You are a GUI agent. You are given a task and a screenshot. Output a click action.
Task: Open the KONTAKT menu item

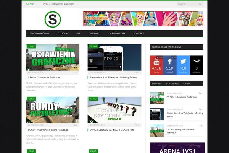click(139, 33)
